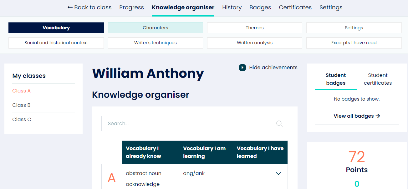
Task: Select Class C in My classes
Action: coord(22,120)
